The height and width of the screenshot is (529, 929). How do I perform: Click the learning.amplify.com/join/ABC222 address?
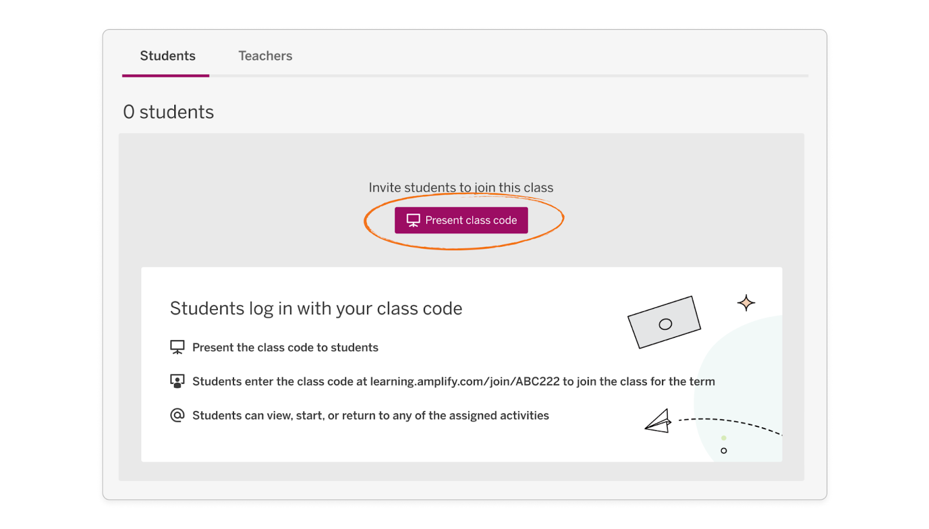click(465, 382)
